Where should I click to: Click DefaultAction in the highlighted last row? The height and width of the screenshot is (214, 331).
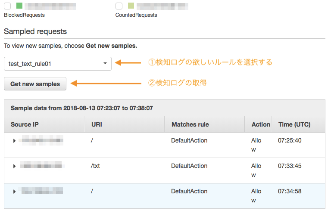pos(189,191)
